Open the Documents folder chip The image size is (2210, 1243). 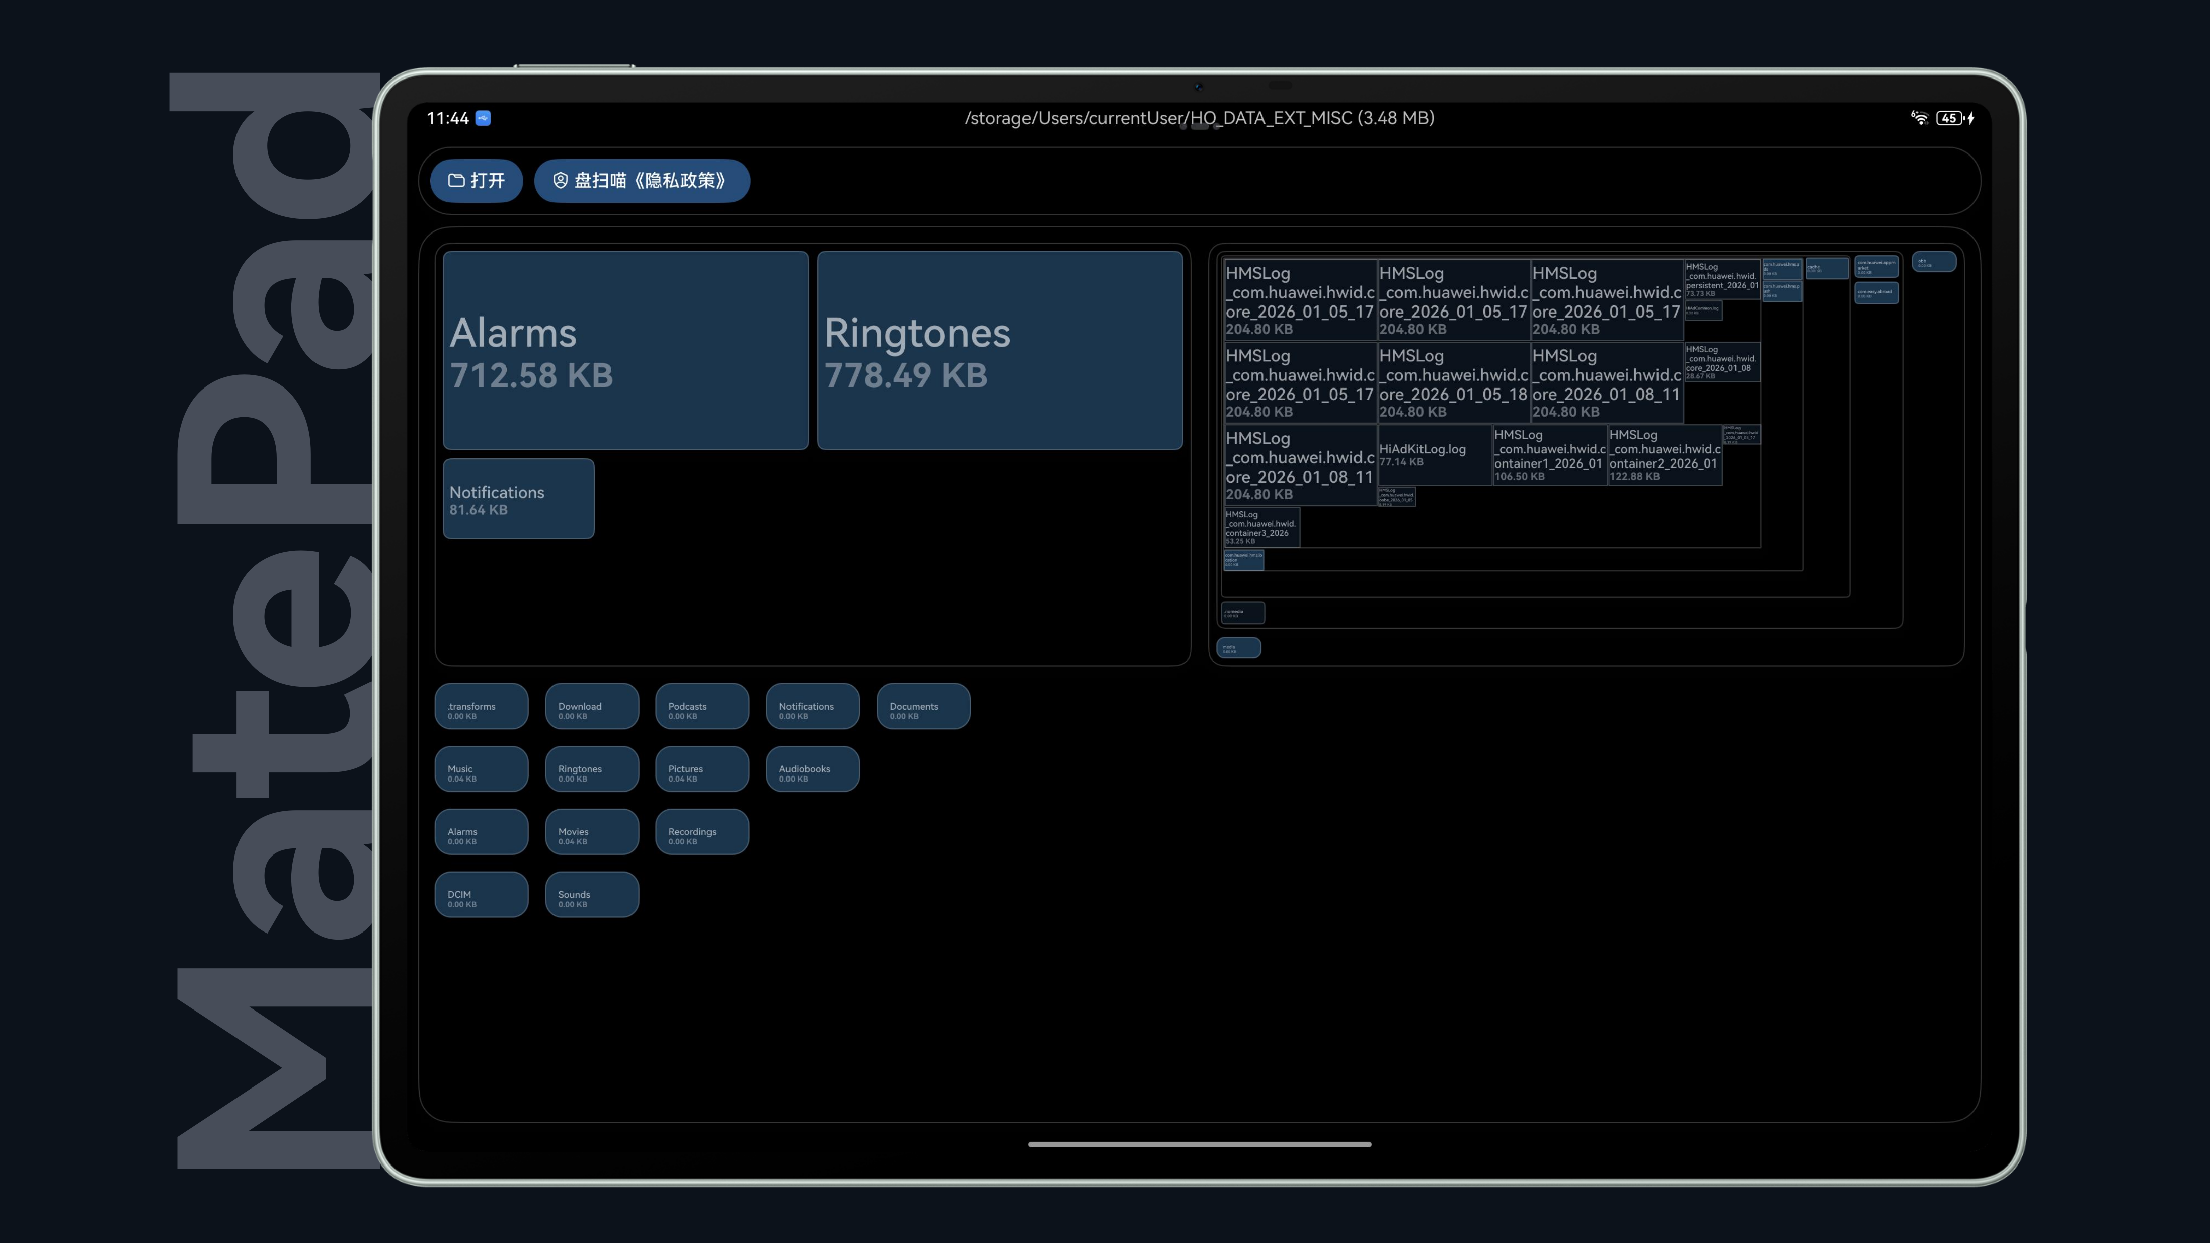pyautogui.click(x=923, y=707)
